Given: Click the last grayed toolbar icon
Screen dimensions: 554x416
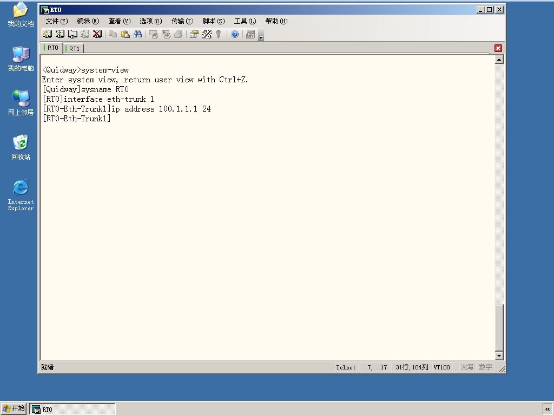Looking at the screenshot, I should [250, 34].
